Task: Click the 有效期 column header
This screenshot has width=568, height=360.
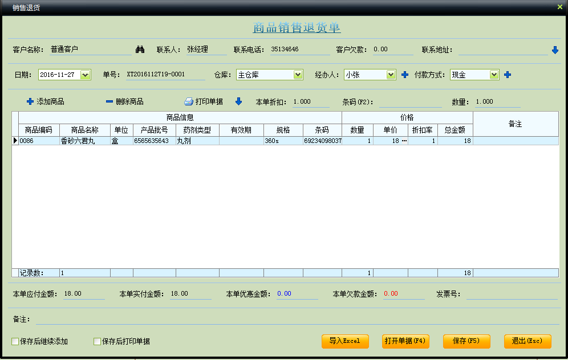Action: 241,130
